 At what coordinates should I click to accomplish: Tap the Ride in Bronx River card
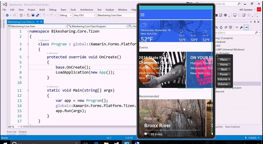[x=172, y=118]
